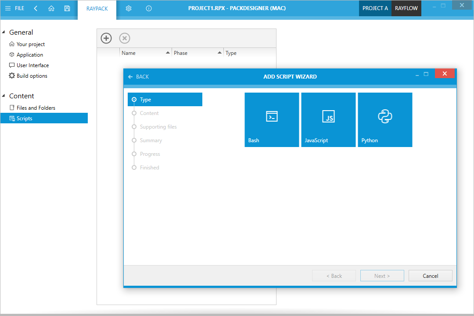Open Files and Folders in sidebar
The image size is (474, 316).
36,108
